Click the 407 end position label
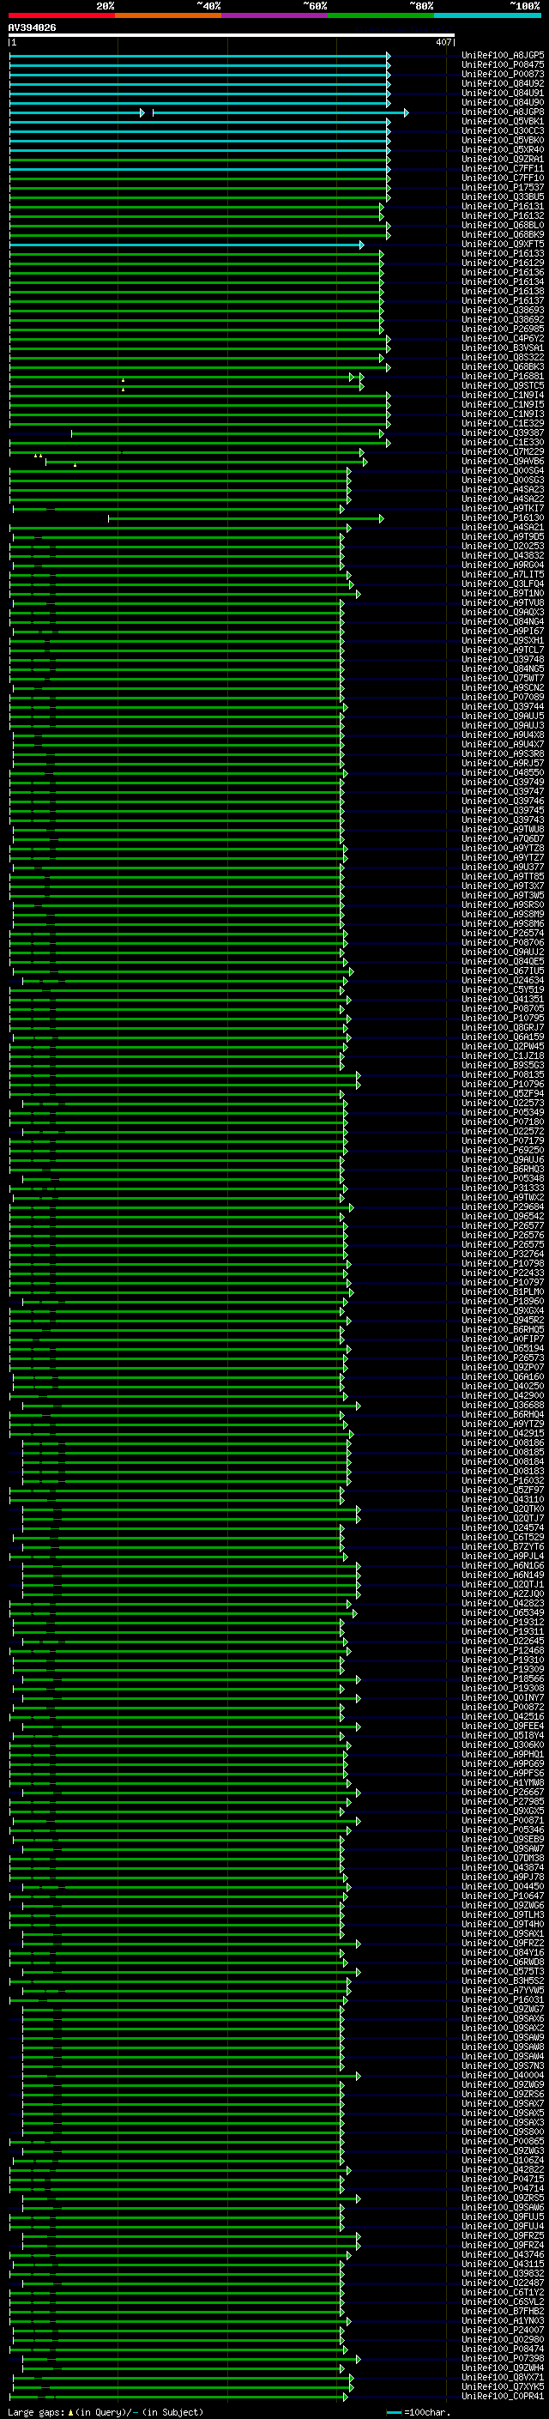The width and height of the screenshot is (549, 2419). click(x=443, y=42)
